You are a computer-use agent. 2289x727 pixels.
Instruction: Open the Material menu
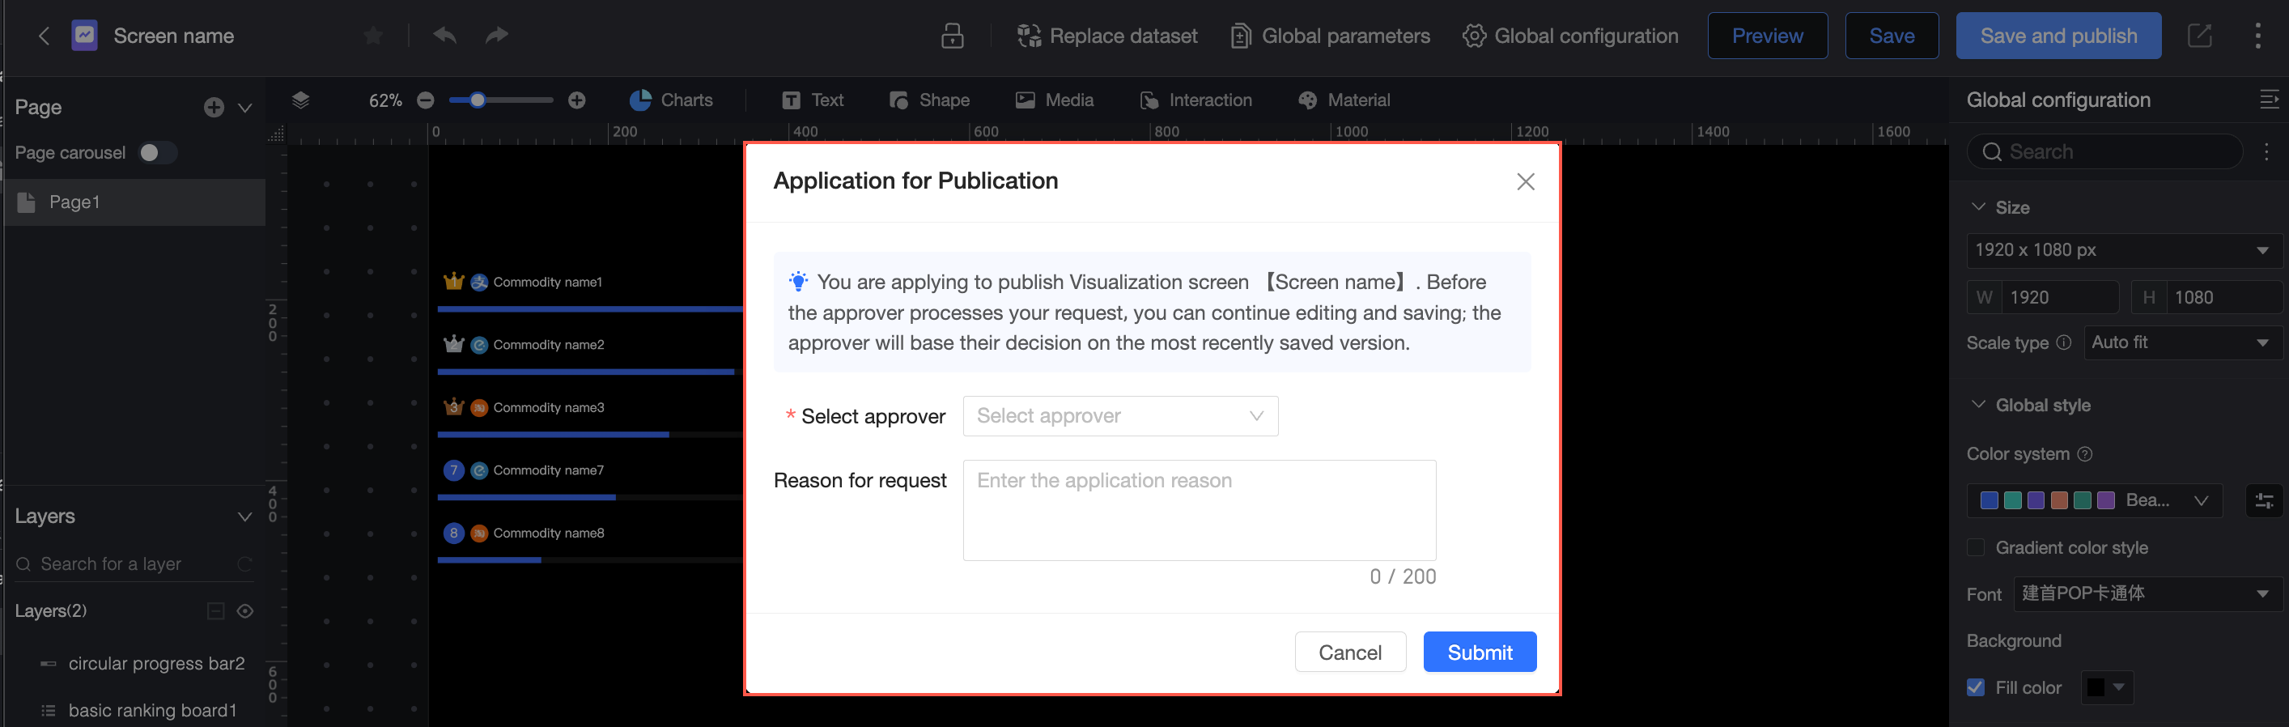tap(1344, 100)
